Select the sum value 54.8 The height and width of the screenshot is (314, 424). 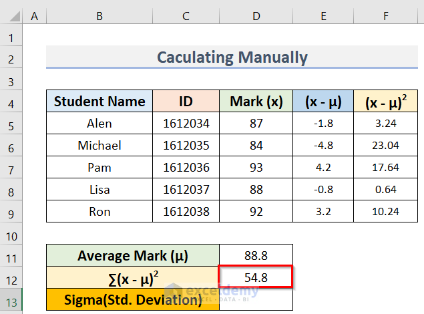(x=256, y=277)
